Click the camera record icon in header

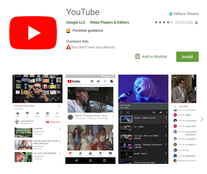98,81
